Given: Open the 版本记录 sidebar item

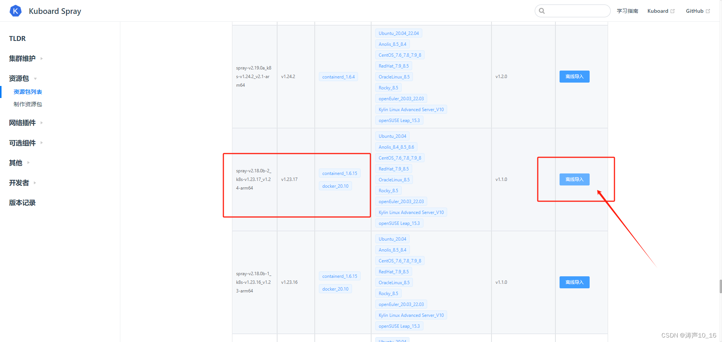Looking at the screenshot, I should [x=22, y=203].
